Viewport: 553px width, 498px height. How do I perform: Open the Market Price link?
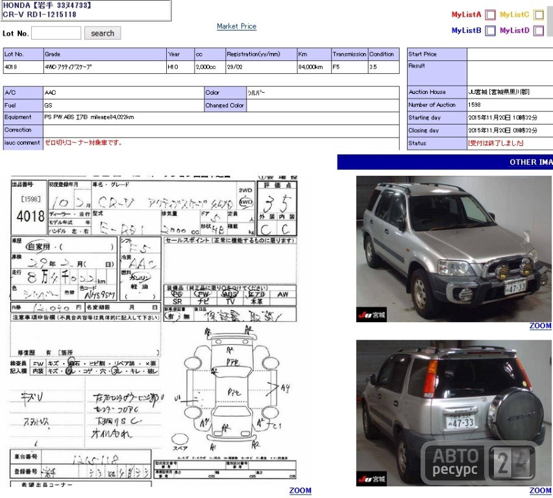tap(237, 26)
